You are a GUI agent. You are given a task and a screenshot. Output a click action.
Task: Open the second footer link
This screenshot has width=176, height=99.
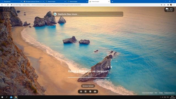(156, 93)
